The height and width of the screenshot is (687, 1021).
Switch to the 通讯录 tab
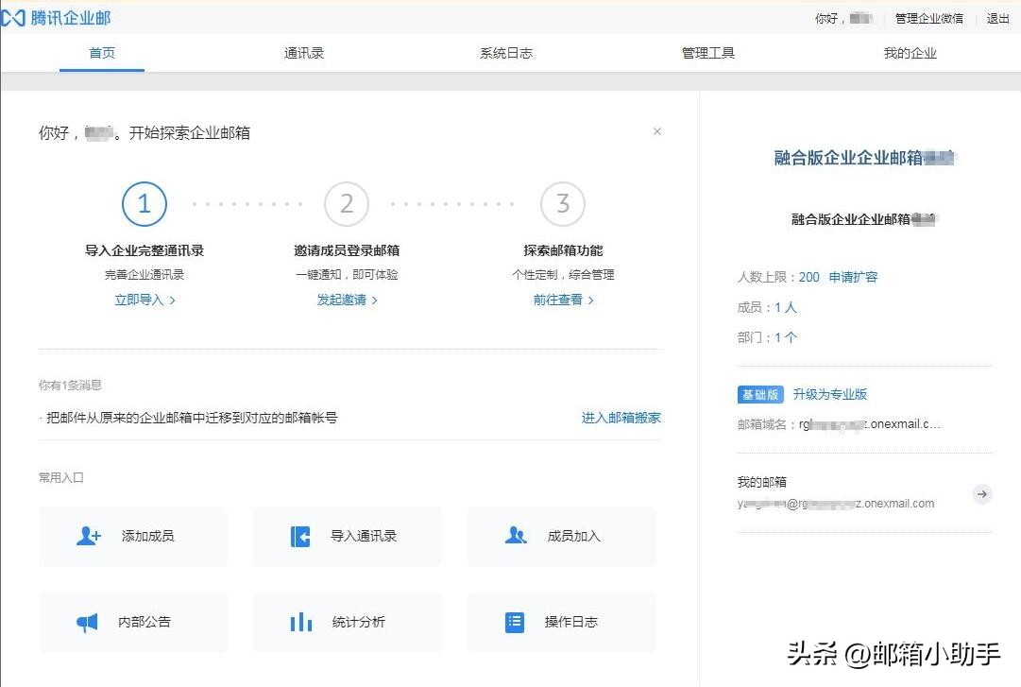(302, 53)
